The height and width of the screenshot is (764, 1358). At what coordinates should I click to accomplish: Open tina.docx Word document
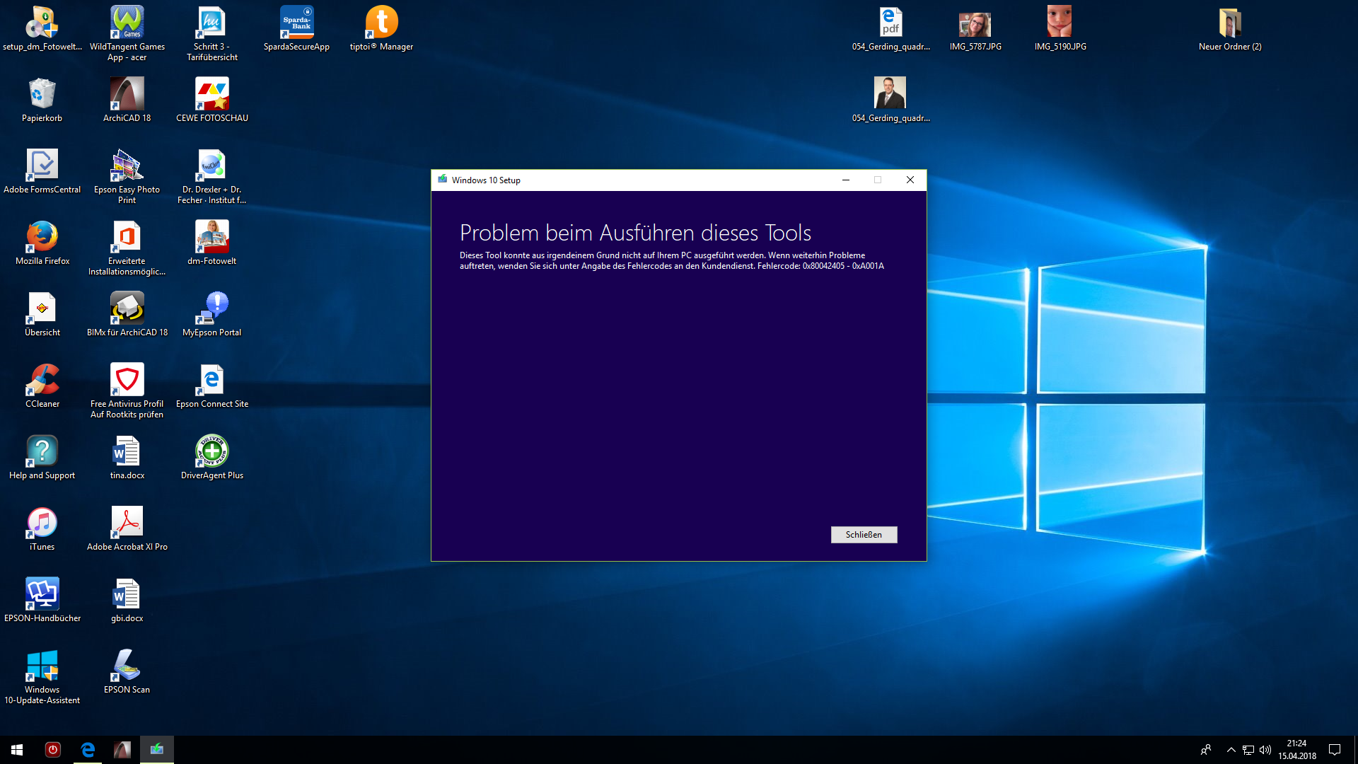(x=127, y=458)
